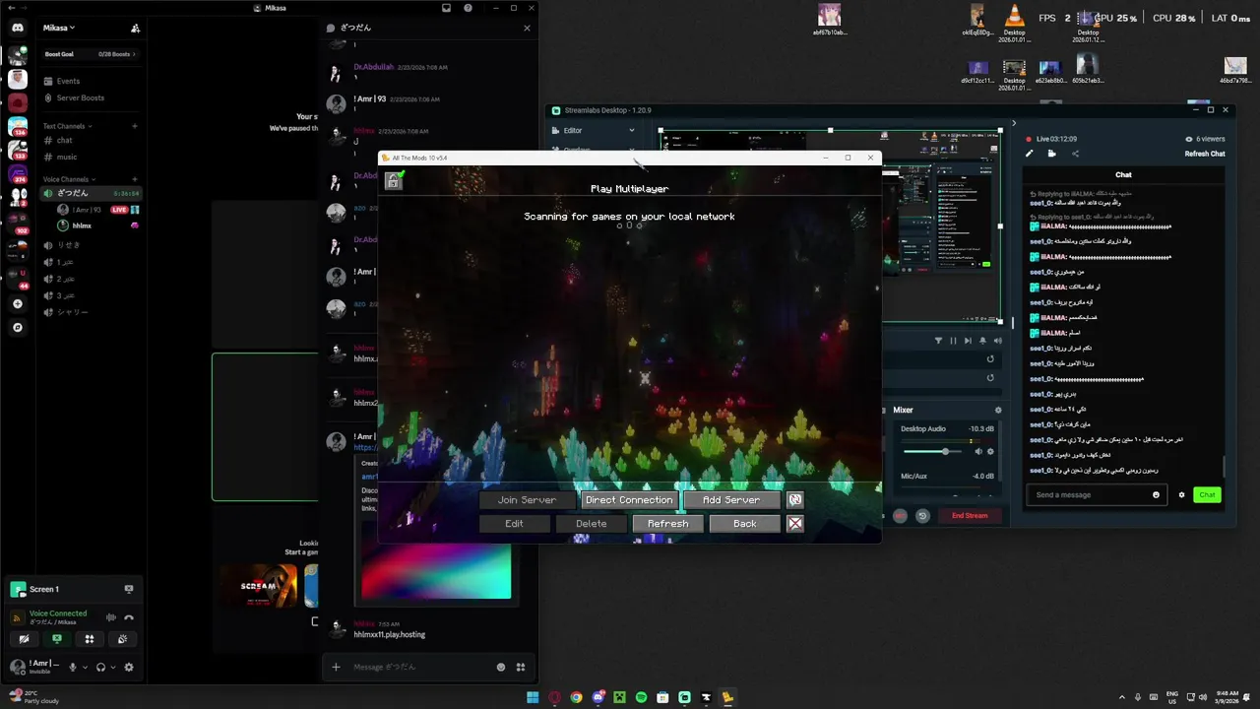Toggle Streamlabs stream audio speaker icon

[x=997, y=341]
